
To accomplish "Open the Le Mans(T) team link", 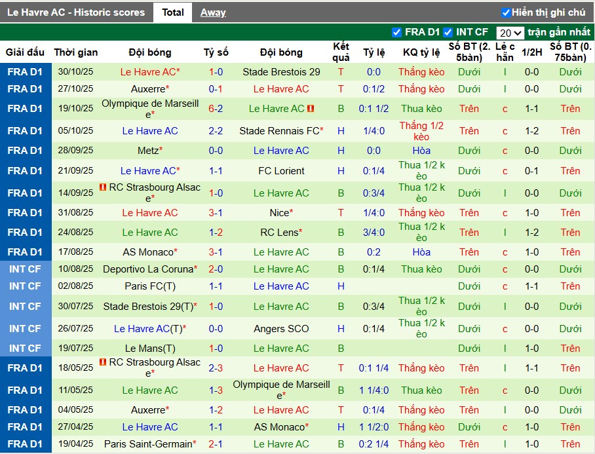I will coord(150,349).
